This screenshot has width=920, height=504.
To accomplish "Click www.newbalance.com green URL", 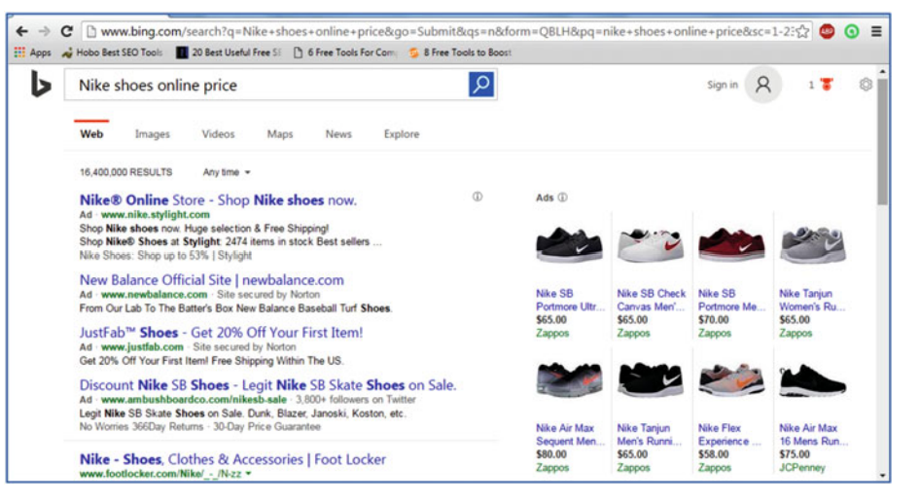I will pyautogui.click(x=155, y=295).
